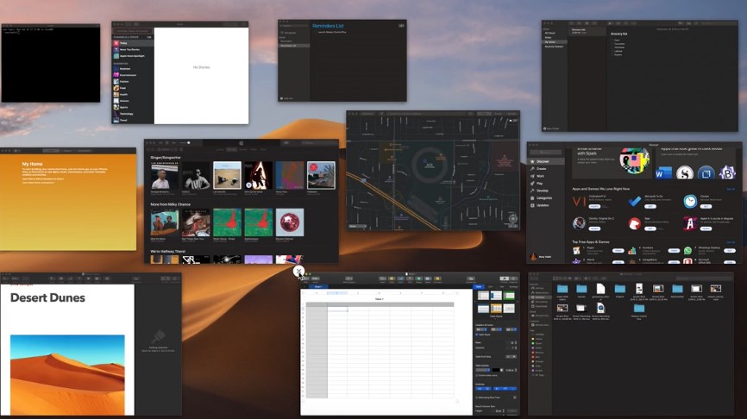Image resolution: width=747 pixels, height=419 pixels.
Task: Select Apple News Spotlight channel
Action: pos(133,56)
